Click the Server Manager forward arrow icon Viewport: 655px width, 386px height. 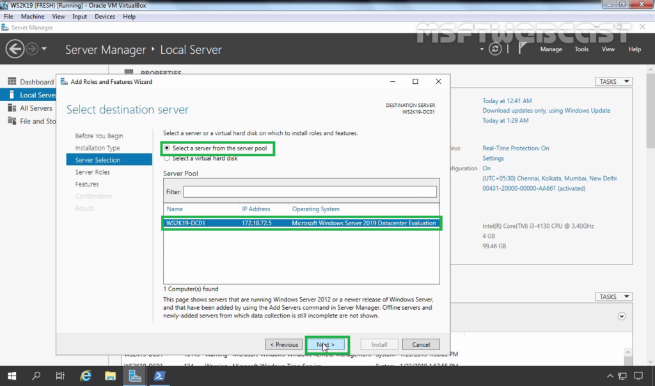(x=32, y=49)
